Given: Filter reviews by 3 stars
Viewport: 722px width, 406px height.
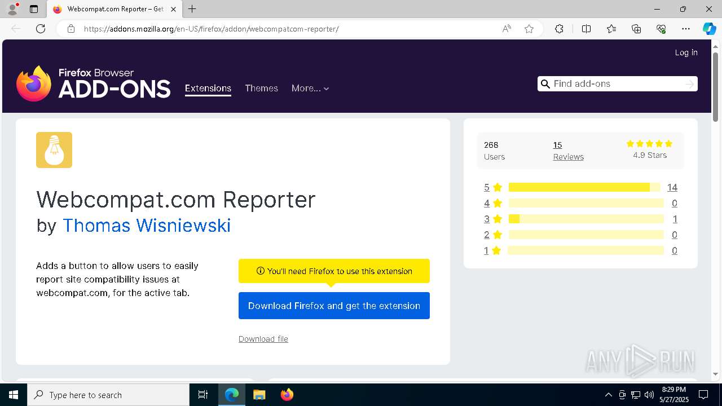Looking at the screenshot, I should 492,219.
